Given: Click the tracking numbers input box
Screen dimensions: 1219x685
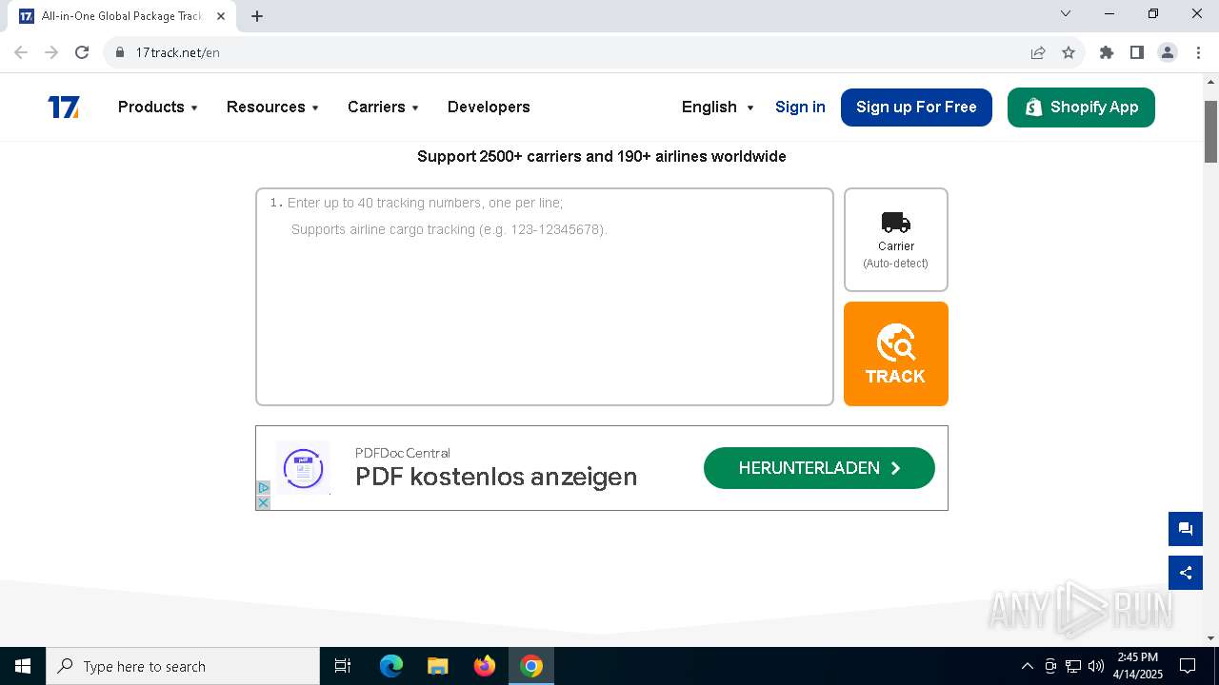Looking at the screenshot, I should click(545, 297).
